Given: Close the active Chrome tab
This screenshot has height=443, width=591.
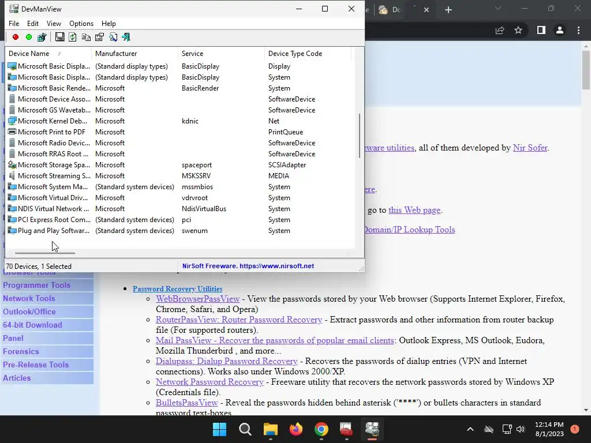Looking at the screenshot, I should click(427, 10).
